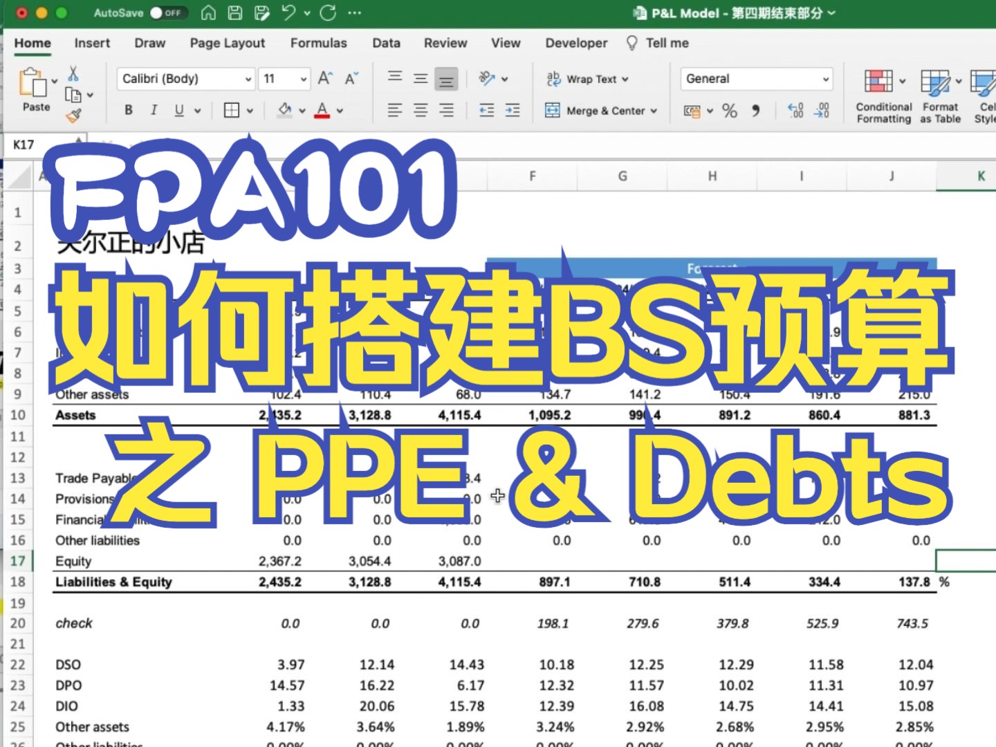Click the Merge & Center button
996x747 pixels.
click(596, 111)
